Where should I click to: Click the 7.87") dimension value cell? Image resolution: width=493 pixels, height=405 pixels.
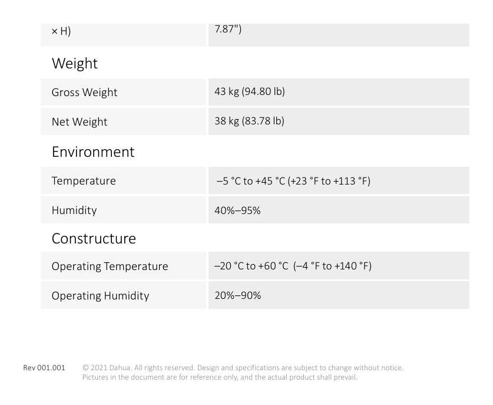[x=339, y=35]
